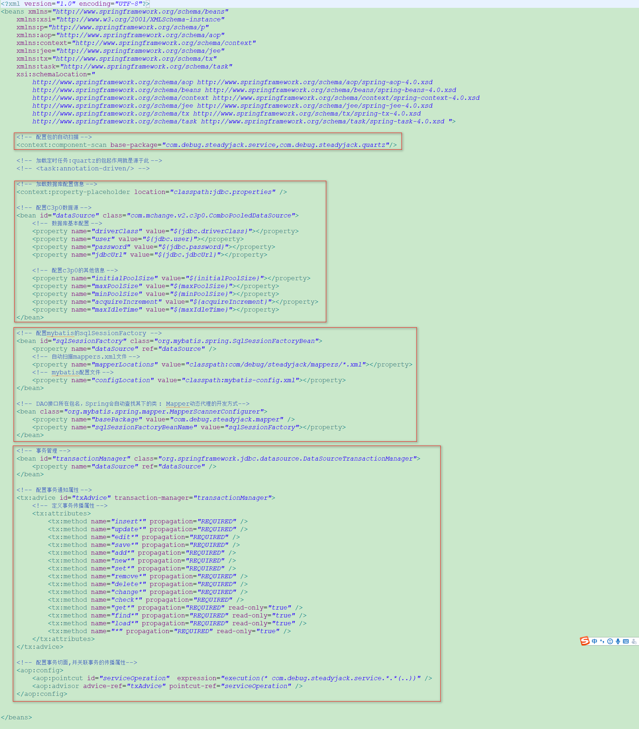The height and width of the screenshot is (729, 639).
Task: Click the '自动扫描mappers.xml文件' comment
Action: point(86,357)
